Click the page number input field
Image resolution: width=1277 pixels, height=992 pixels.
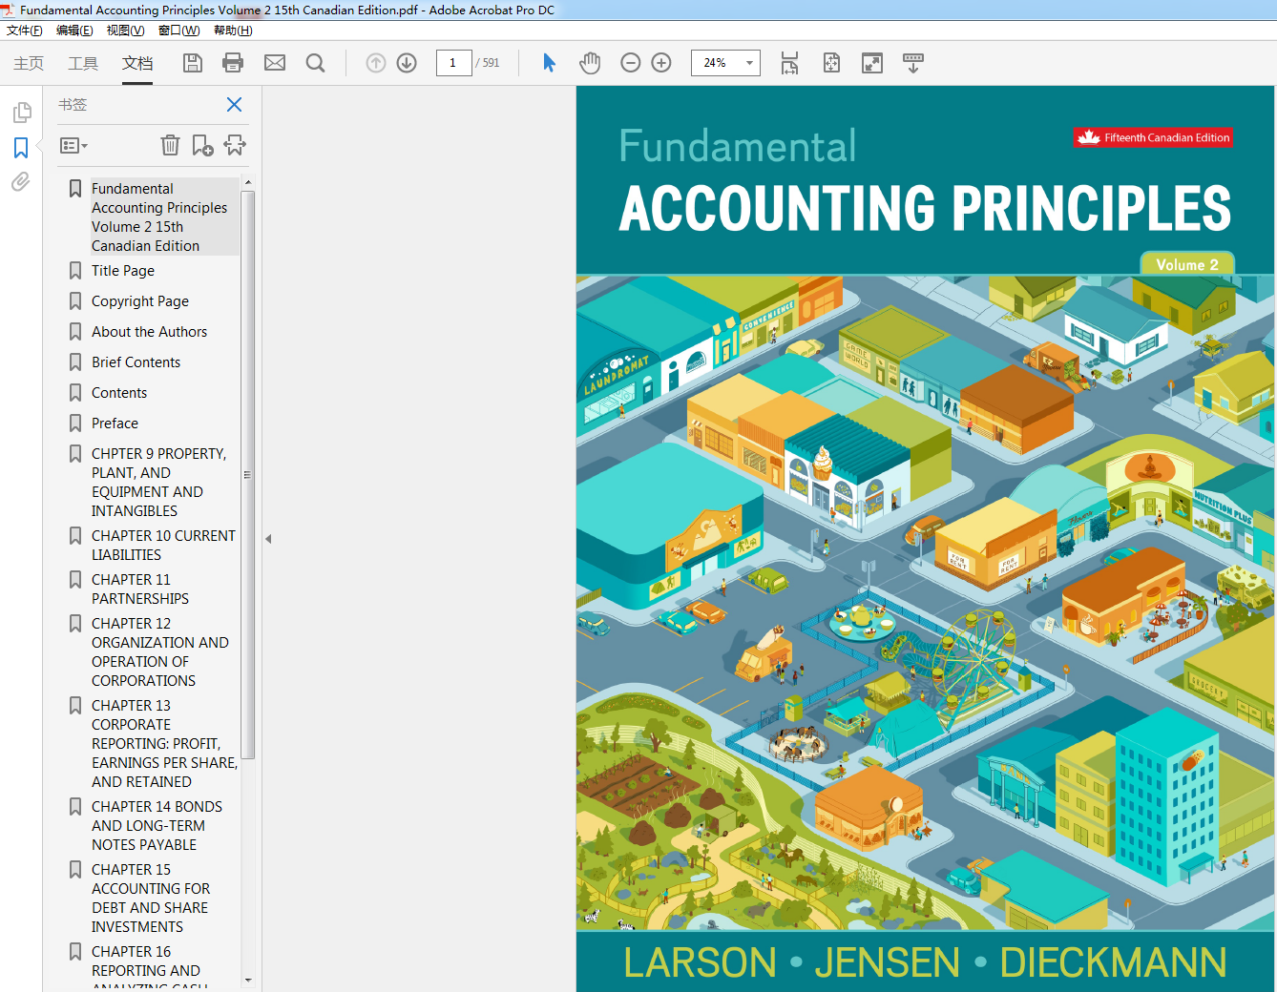pyautogui.click(x=453, y=63)
